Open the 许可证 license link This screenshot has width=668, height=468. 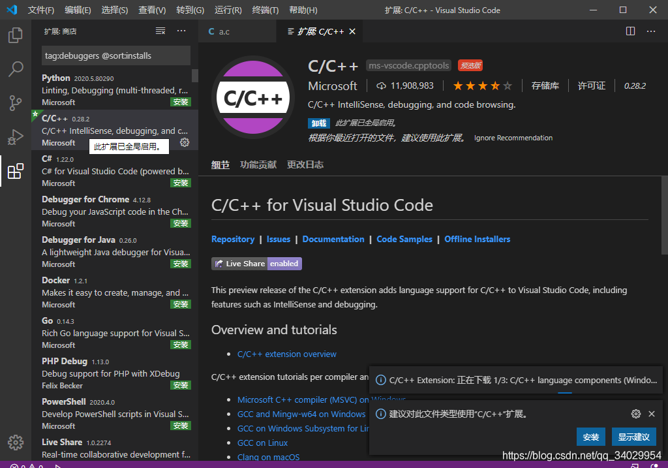[591, 86]
